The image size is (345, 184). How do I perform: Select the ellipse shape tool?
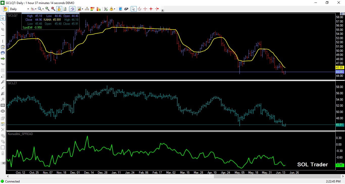(x=3, y=111)
